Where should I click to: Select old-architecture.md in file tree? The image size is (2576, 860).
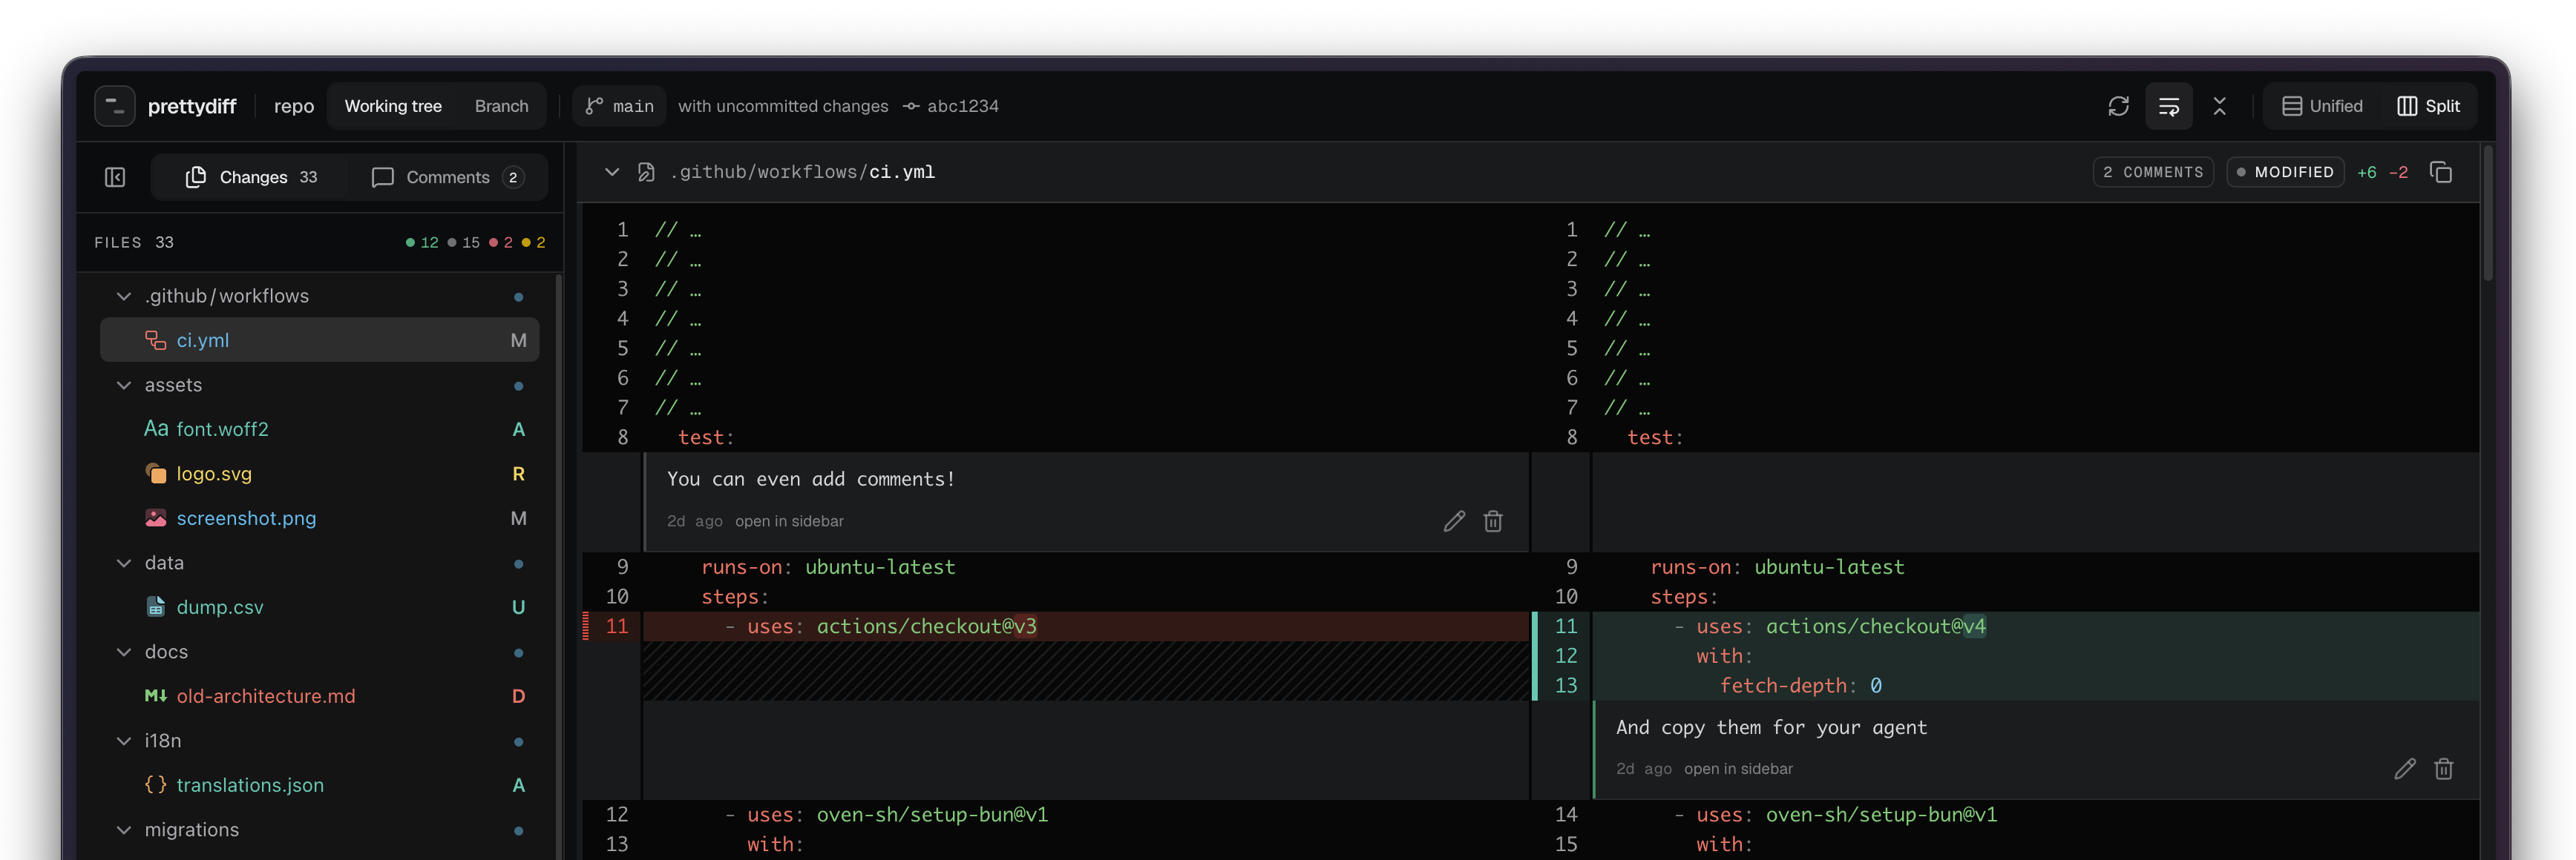click(x=319, y=695)
